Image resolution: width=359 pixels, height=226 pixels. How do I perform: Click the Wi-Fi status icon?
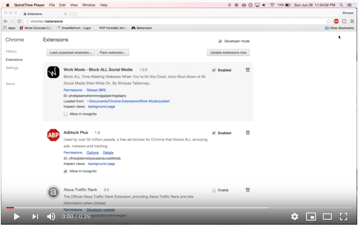pos(272,5)
